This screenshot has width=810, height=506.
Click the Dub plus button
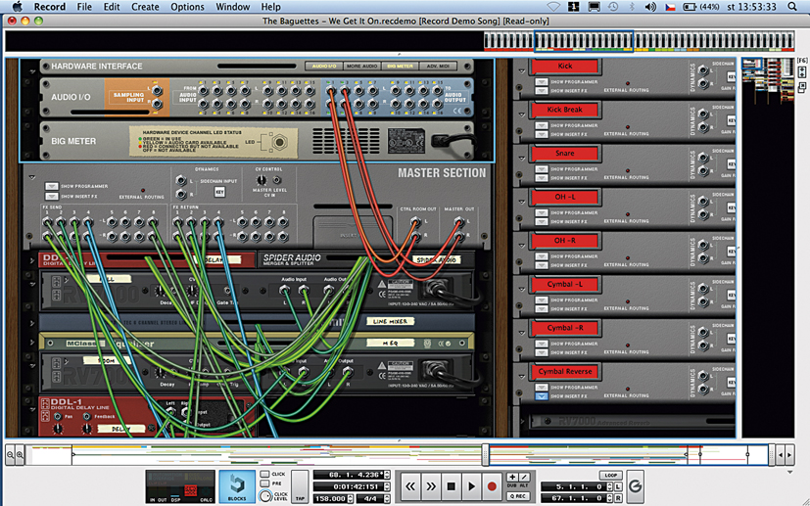tap(512, 477)
